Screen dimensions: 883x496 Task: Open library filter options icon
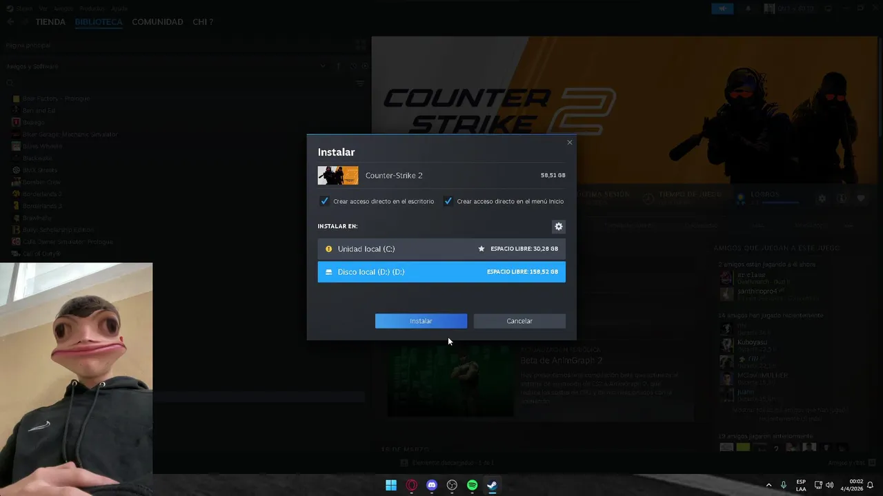(x=360, y=83)
